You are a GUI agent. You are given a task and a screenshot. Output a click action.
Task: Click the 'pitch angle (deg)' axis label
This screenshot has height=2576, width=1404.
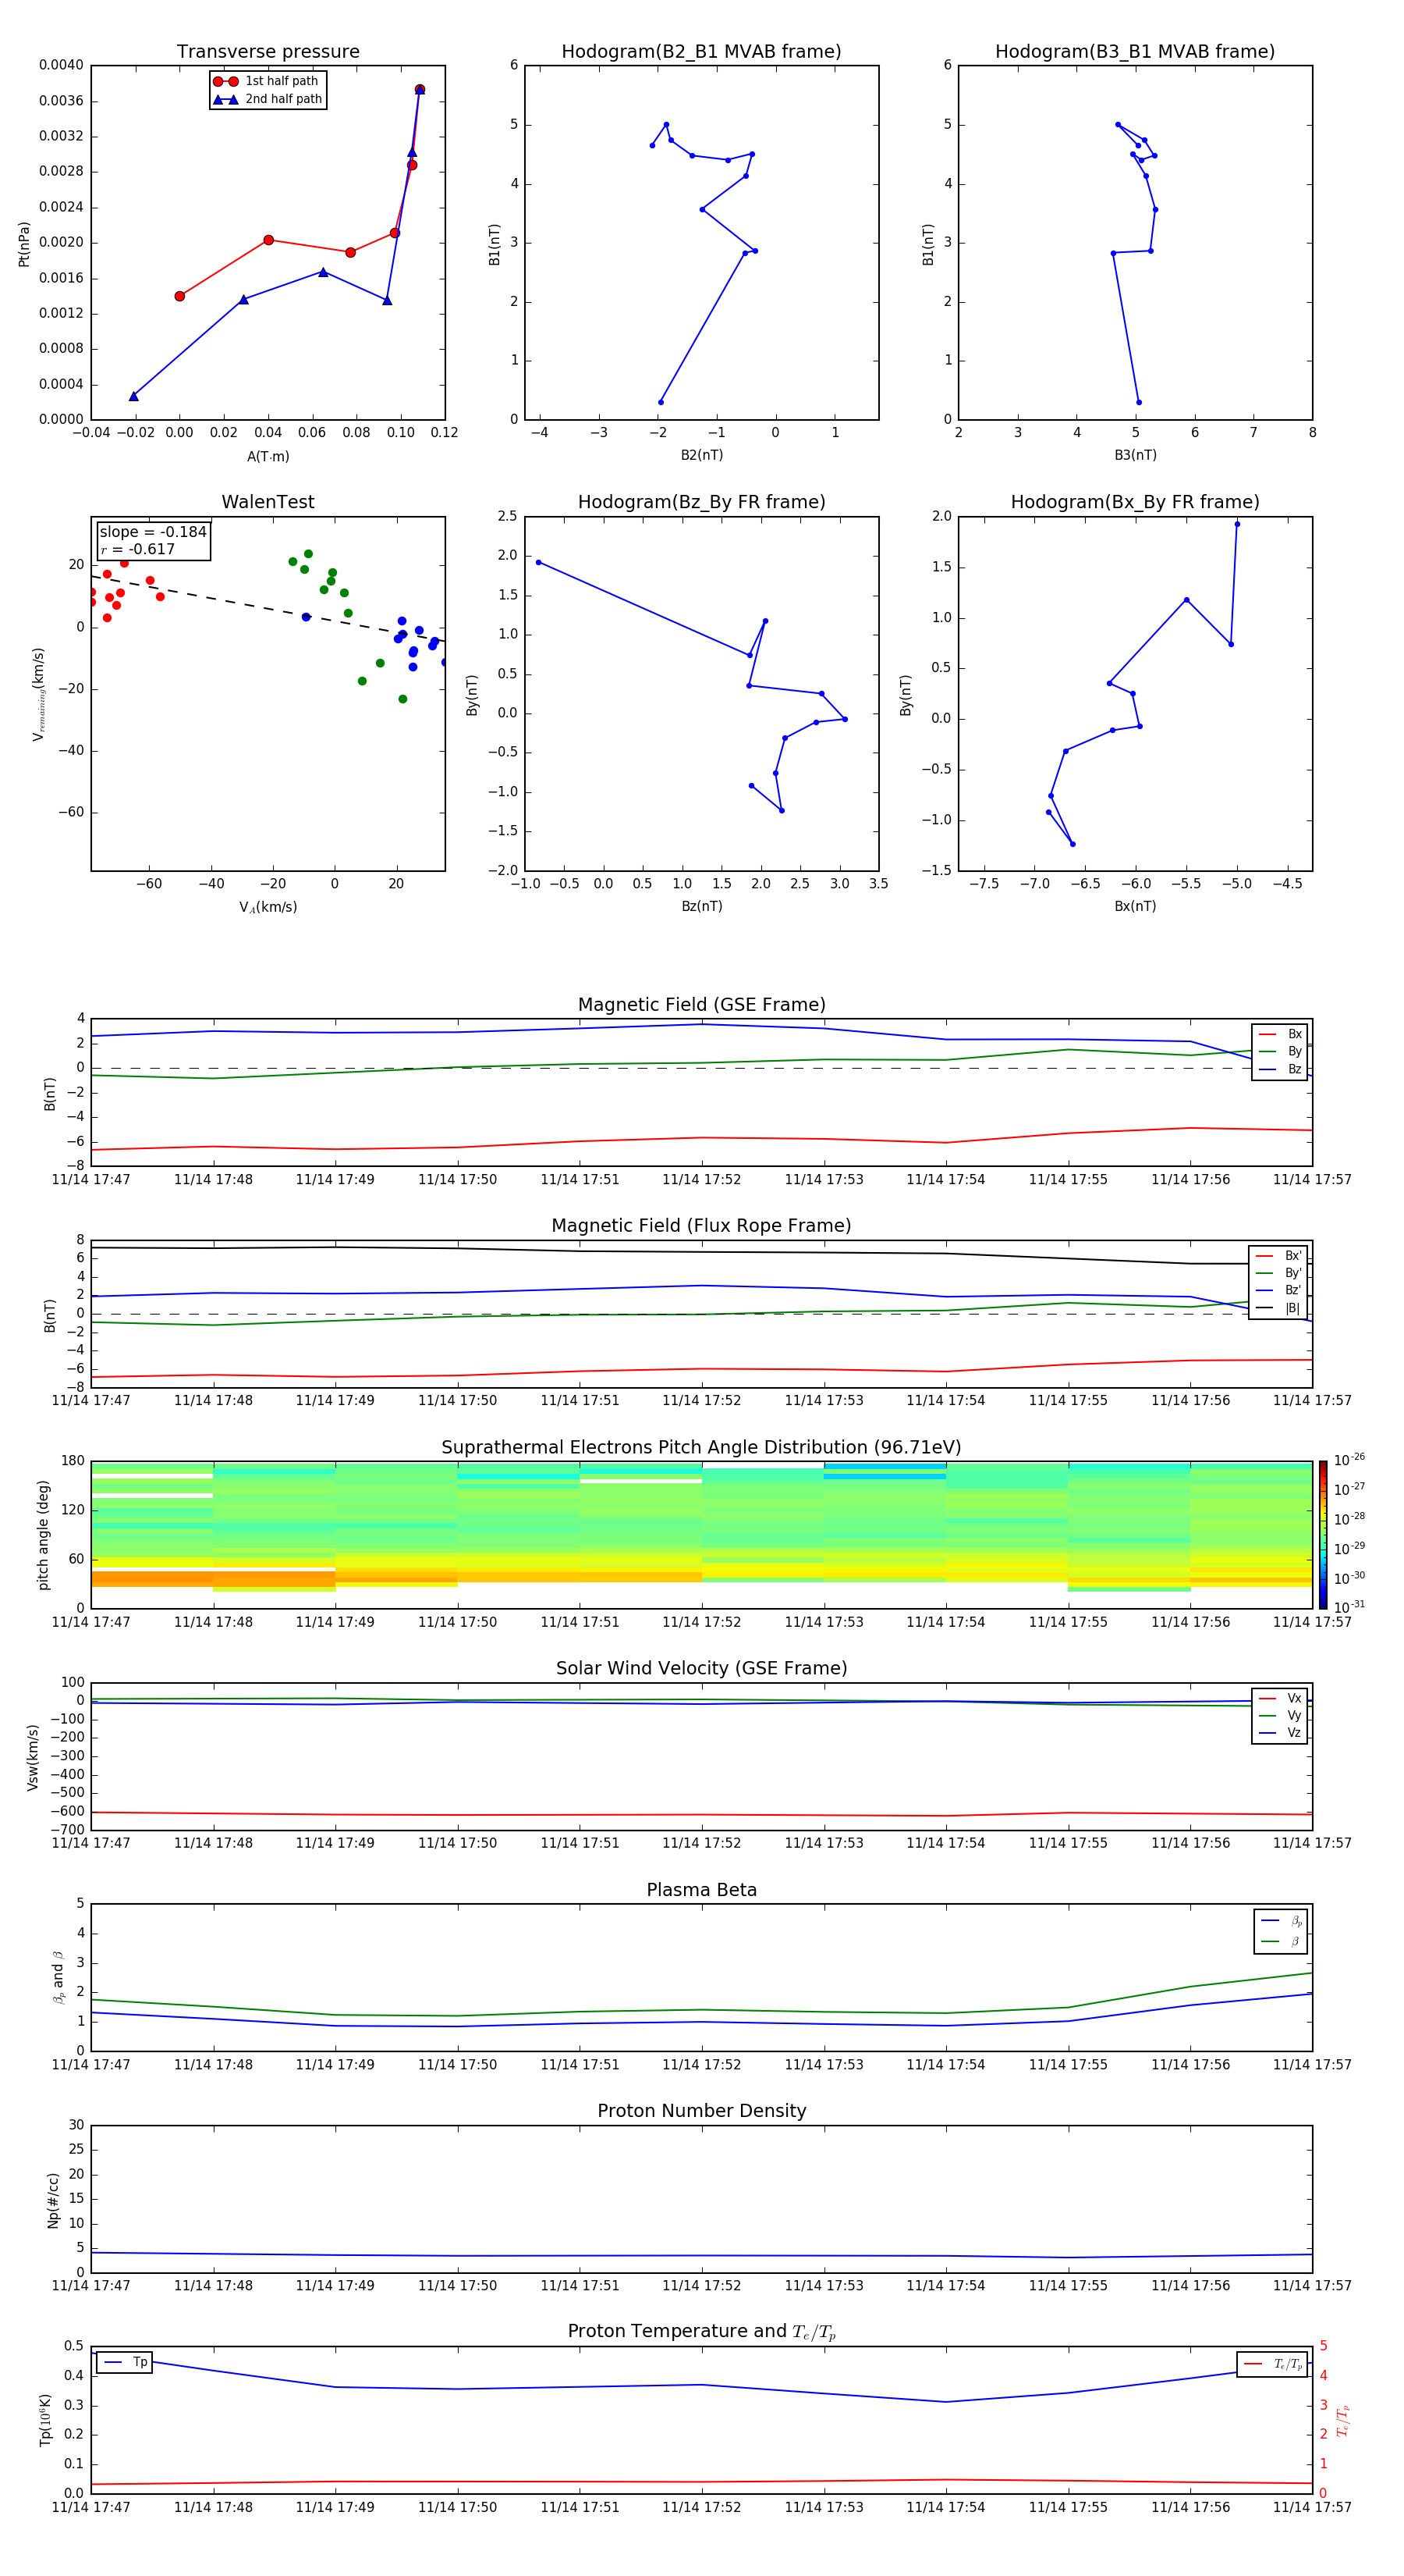point(43,1535)
